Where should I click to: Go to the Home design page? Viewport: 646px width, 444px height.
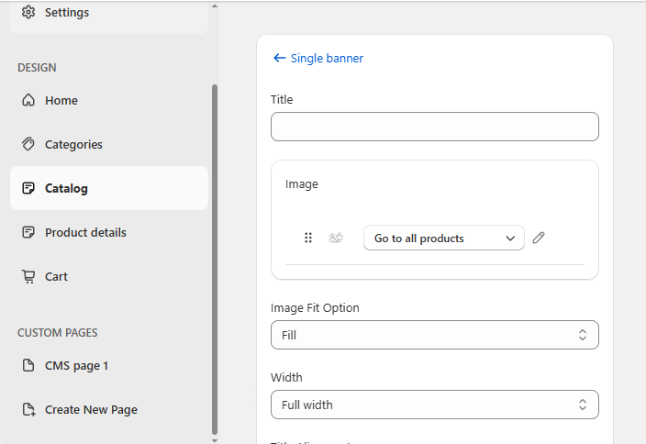pos(109,100)
